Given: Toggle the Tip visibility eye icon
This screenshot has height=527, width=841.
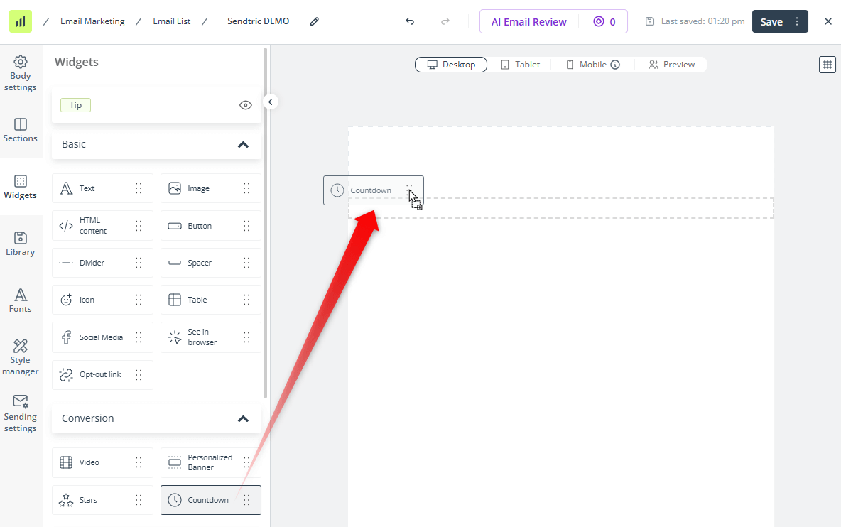Looking at the screenshot, I should pos(246,105).
